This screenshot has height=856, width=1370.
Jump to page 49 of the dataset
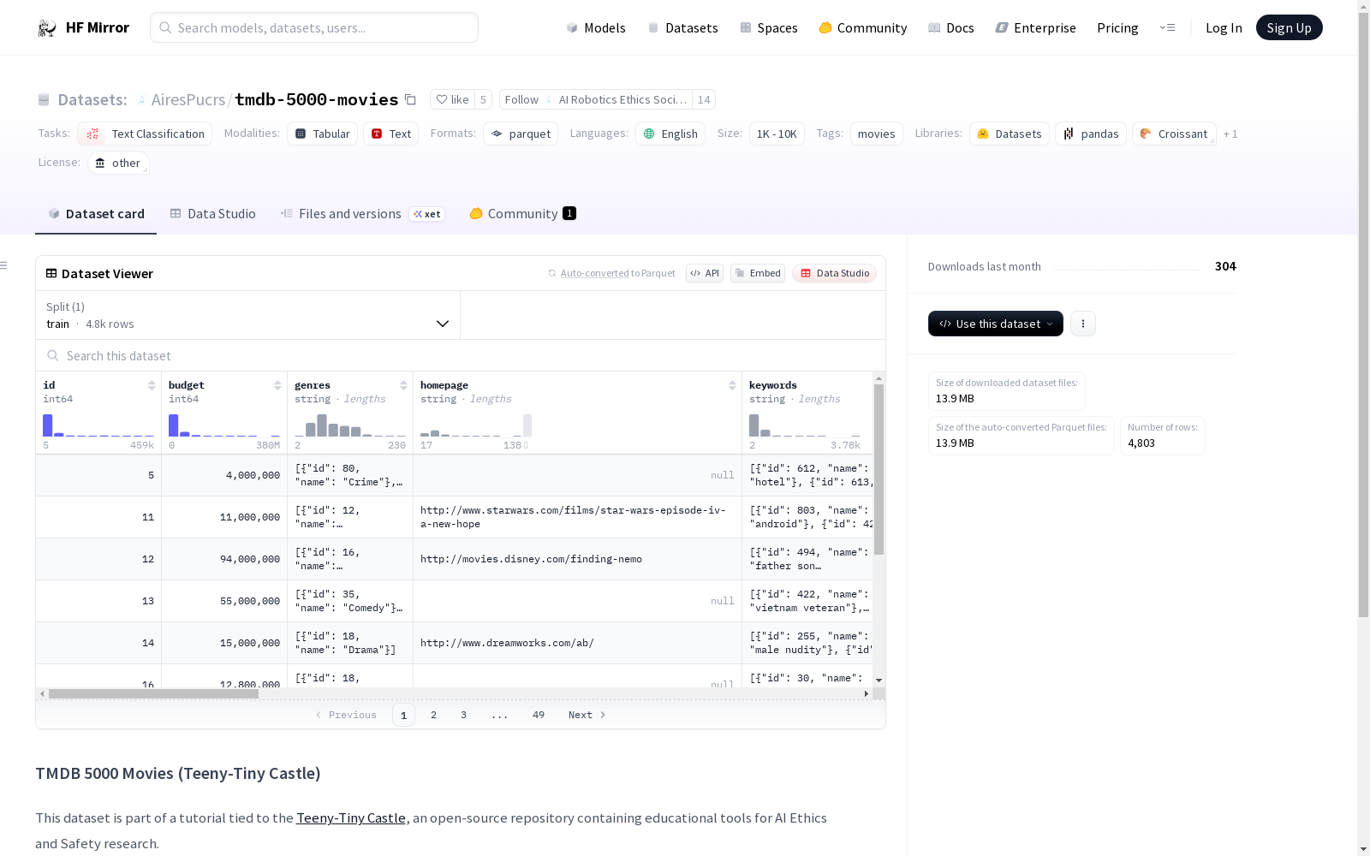[539, 715]
